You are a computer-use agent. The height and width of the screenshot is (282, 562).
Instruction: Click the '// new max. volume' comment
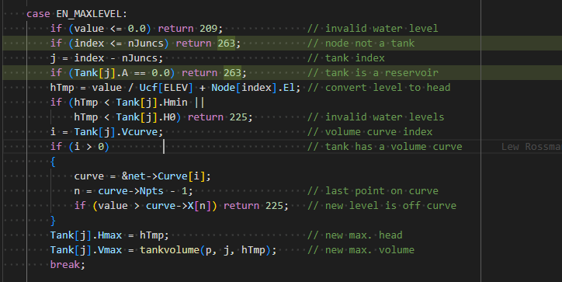(x=361, y=249)
